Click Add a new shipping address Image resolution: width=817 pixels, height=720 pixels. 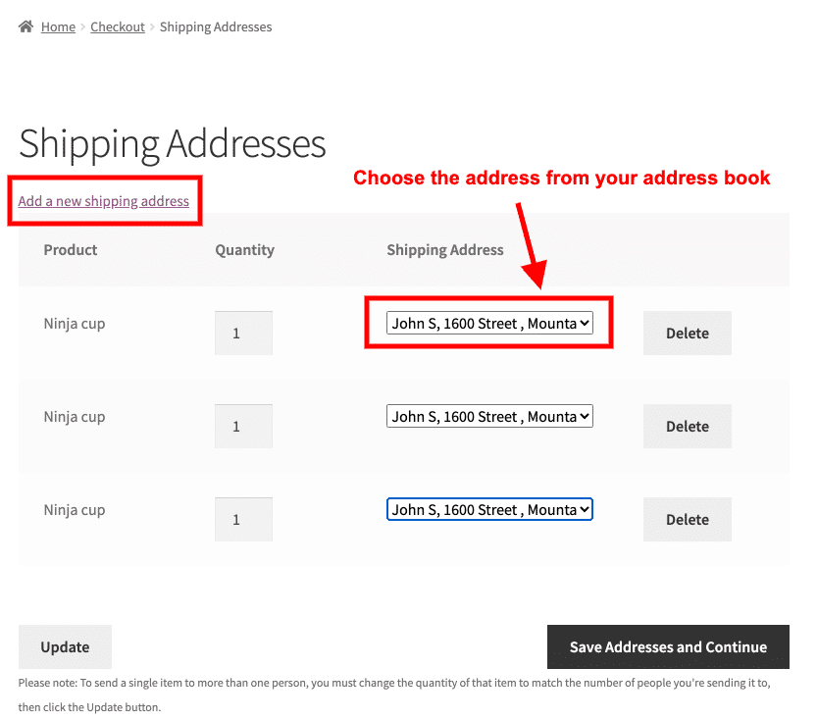click(103, 201)
